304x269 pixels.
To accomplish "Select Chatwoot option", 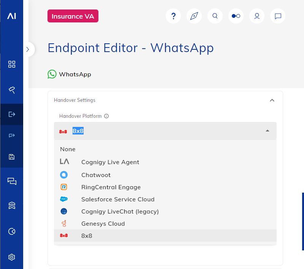I will click(165, 175).
